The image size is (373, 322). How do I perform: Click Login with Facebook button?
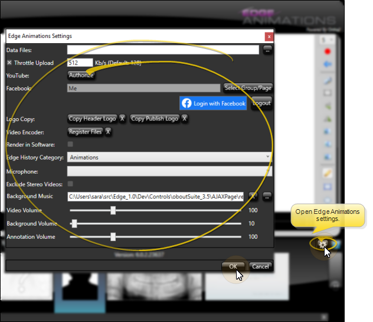(213, 103)
